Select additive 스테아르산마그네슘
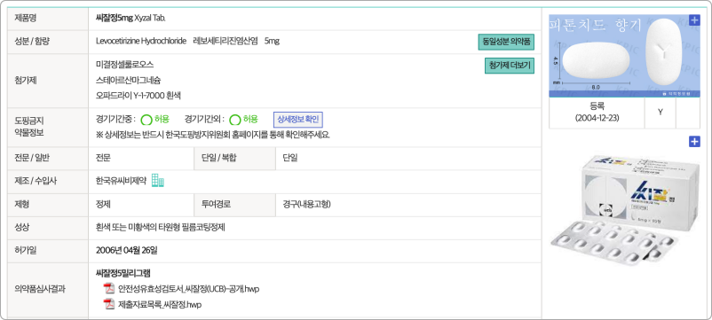 tap(128, 81)
